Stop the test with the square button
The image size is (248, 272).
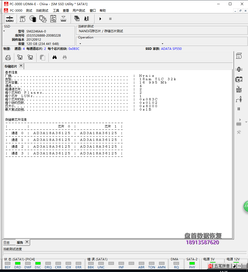[110, 19]
